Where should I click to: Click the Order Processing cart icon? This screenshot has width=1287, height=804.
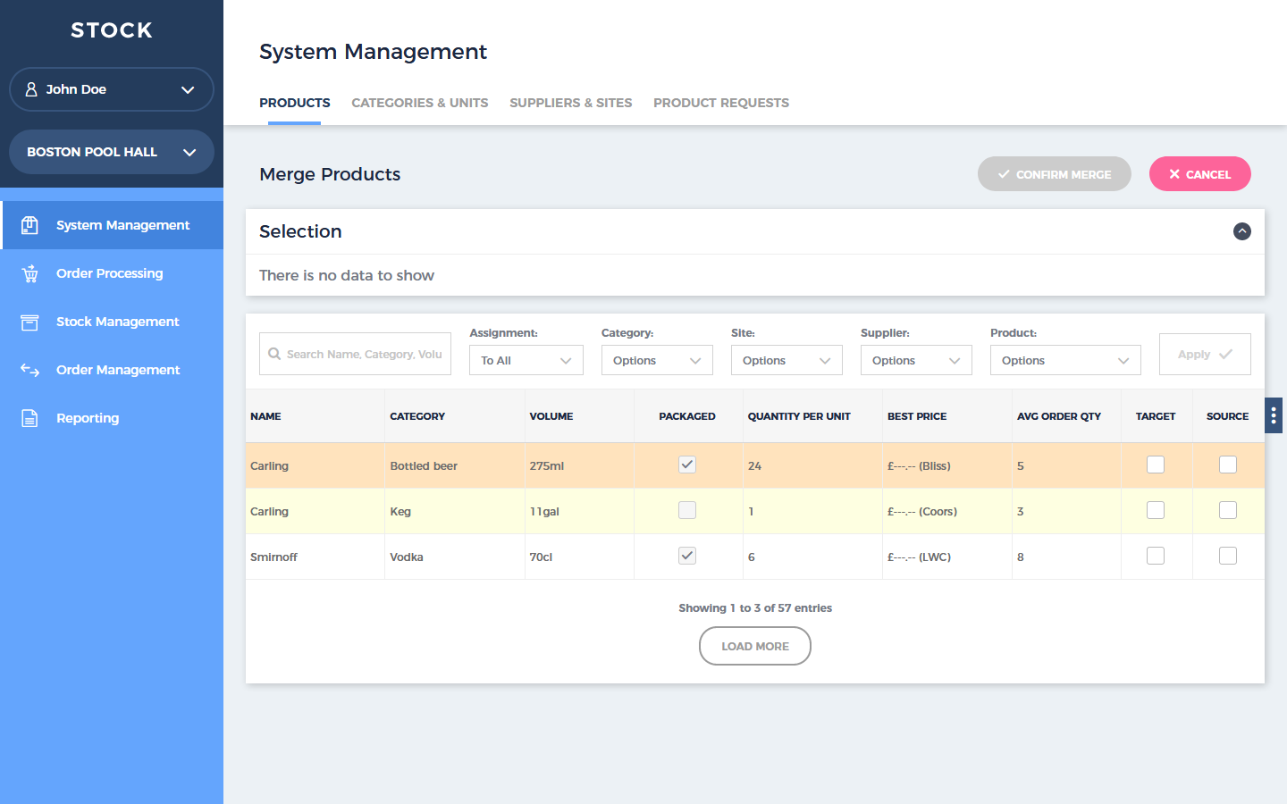(29, 273)
